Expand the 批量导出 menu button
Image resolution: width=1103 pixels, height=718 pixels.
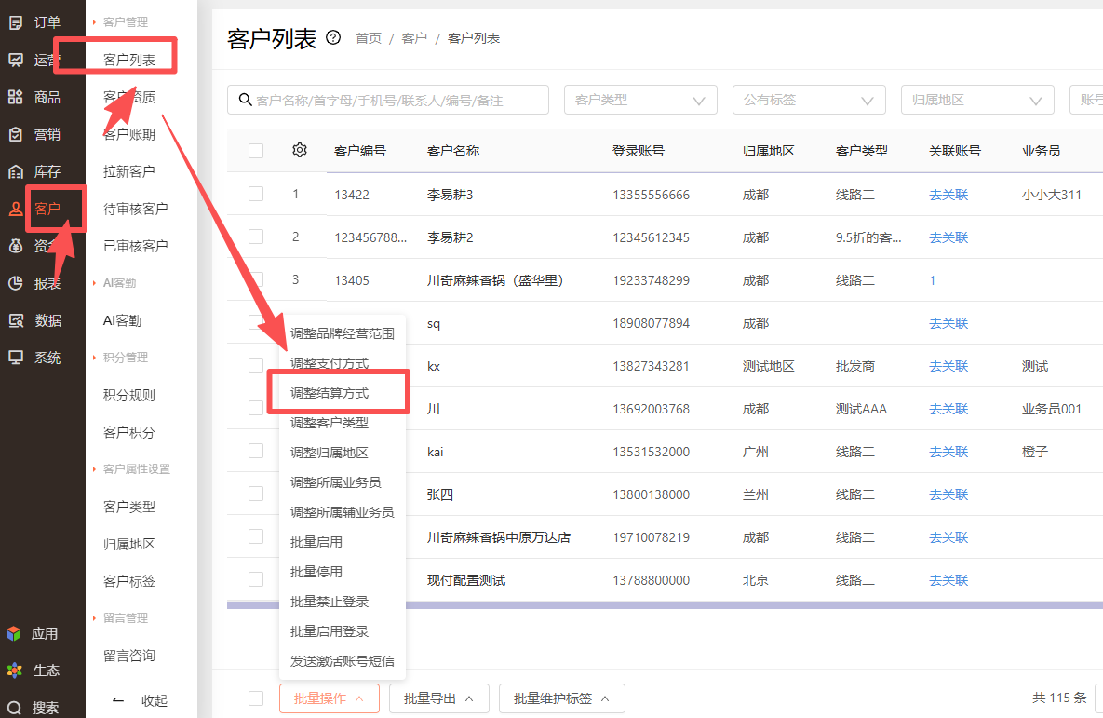point(438,698)
